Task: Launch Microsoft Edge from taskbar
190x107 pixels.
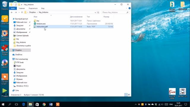Action: coord(24,104)
